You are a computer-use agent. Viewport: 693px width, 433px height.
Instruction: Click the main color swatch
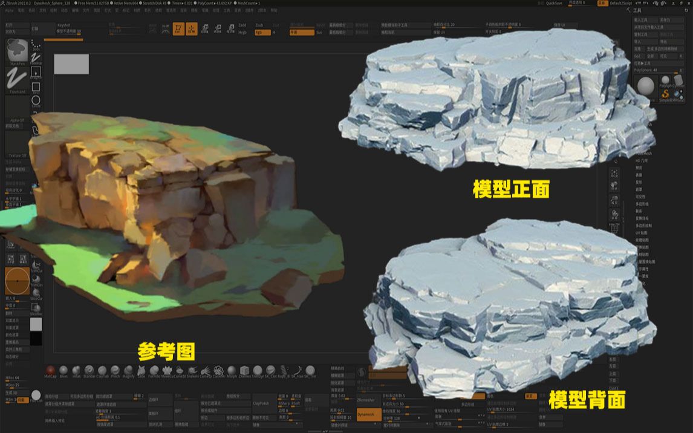(36, 324)
